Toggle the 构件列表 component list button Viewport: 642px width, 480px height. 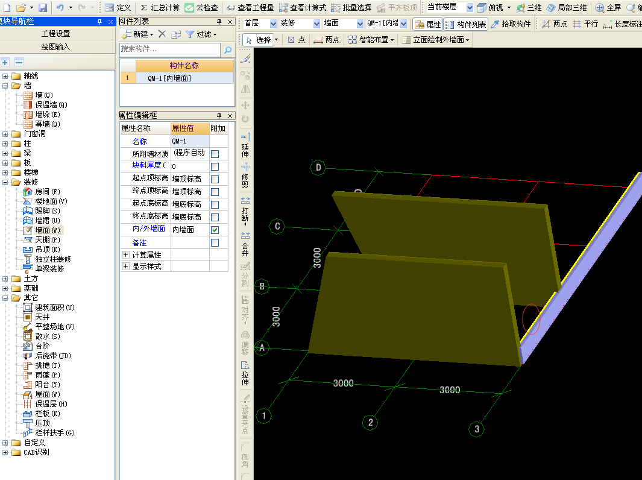coord(465,25)
